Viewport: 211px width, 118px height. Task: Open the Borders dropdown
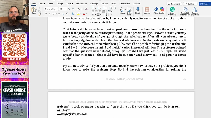[x=101, y=14]
